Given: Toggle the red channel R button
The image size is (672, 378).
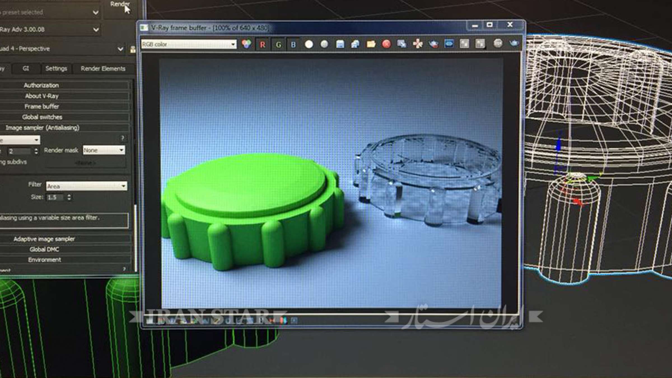Looking at the screenshot, I should [262, 45].
